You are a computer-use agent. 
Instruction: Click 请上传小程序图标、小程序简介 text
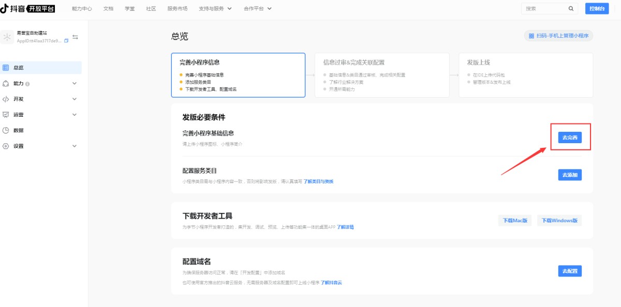[212, 144]
